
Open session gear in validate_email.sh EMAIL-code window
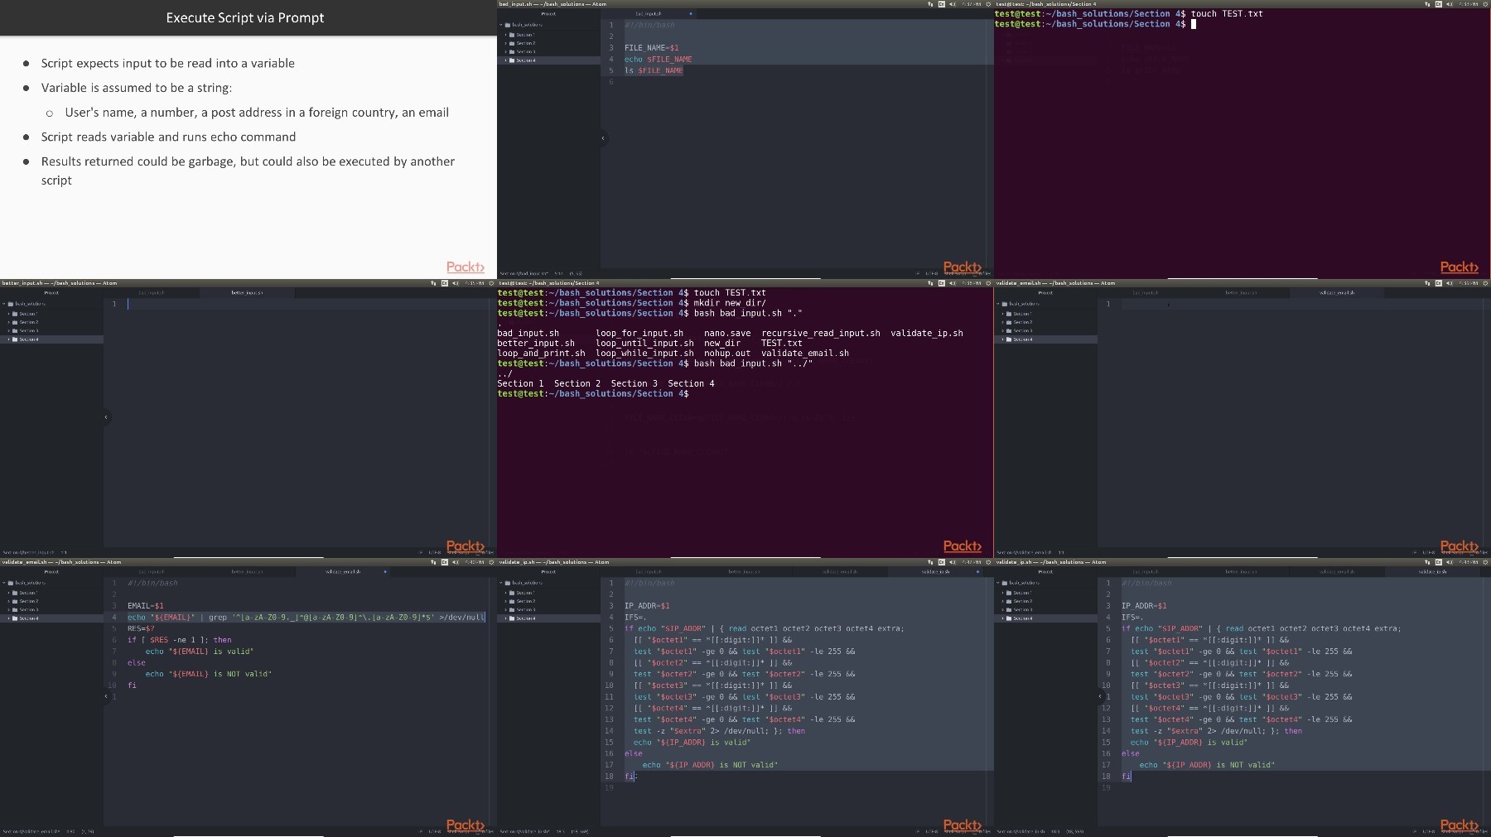(x=491, y=562)
